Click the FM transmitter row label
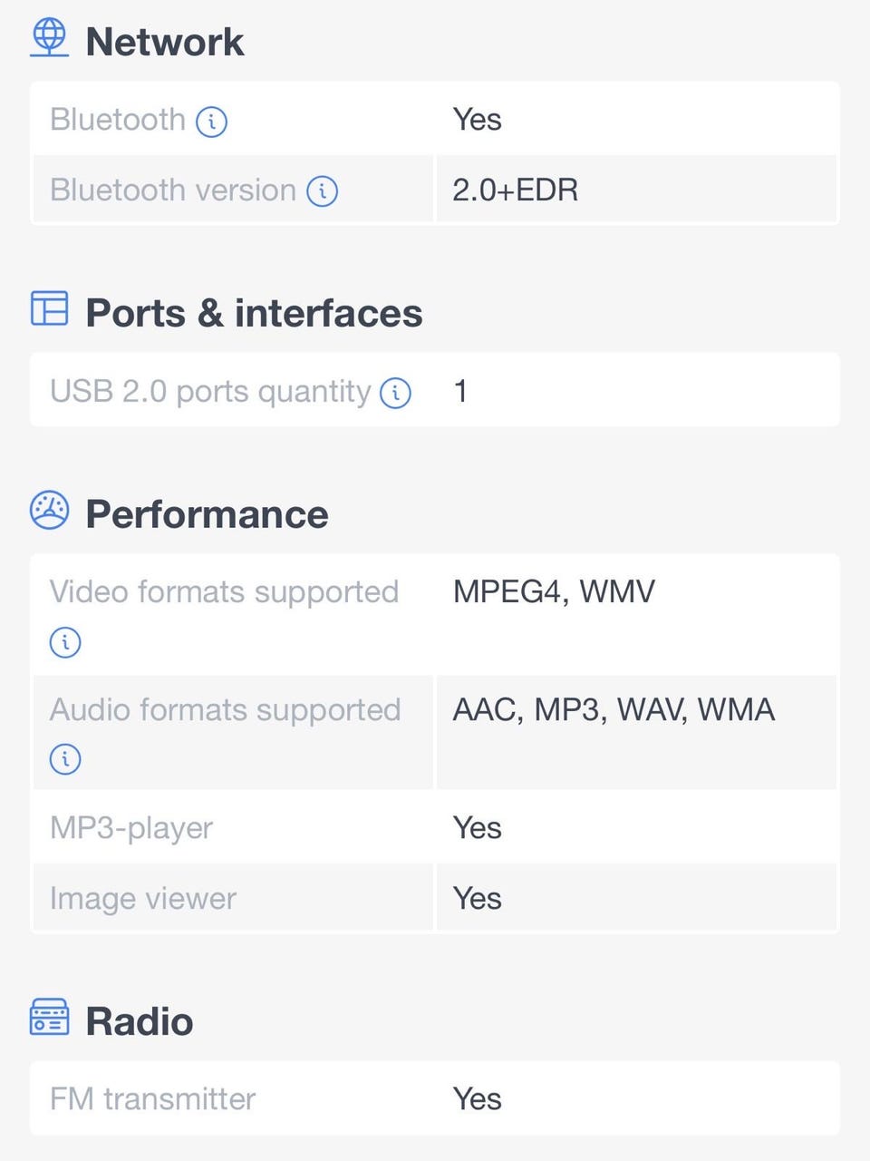This screenshot has height=1161, width=870. click(152, 1098)
